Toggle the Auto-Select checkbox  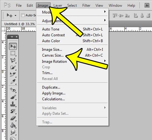point(23,15)
